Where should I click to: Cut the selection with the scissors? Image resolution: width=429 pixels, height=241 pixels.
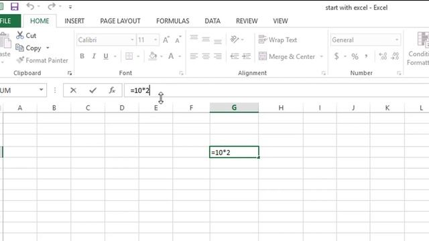[x=26, y=35]
